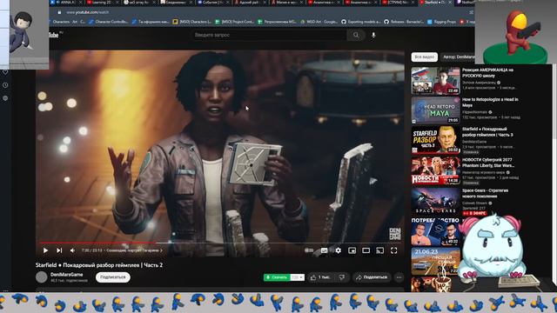Screen dimensions: 557x313
Task: Toggle theater mode view
Action: [366, 250]
